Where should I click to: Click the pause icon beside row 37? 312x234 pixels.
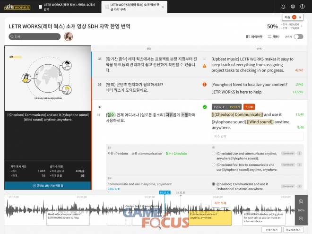(98, 115)
